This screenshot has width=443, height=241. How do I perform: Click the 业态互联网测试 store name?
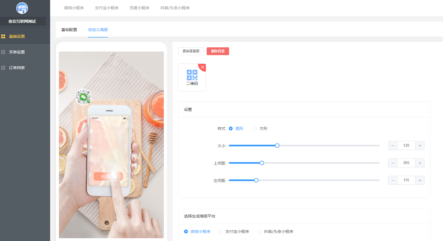tap(22, 21)
